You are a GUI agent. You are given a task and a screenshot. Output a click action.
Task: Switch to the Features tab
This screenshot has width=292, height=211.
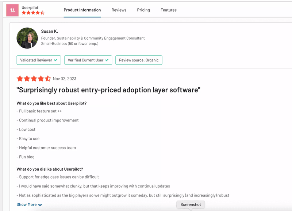[x=168, y=10]
